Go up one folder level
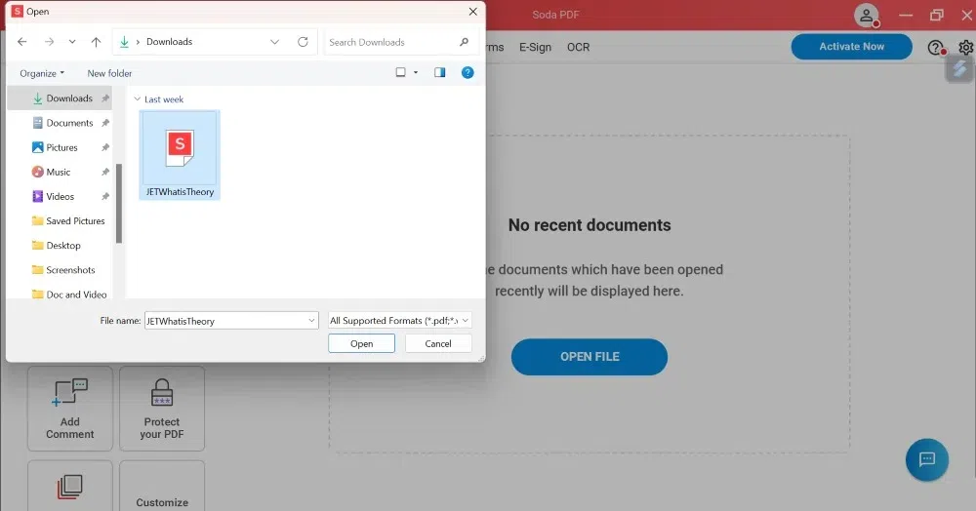Screen dimensions: 976x511 [x=96, y=42]
